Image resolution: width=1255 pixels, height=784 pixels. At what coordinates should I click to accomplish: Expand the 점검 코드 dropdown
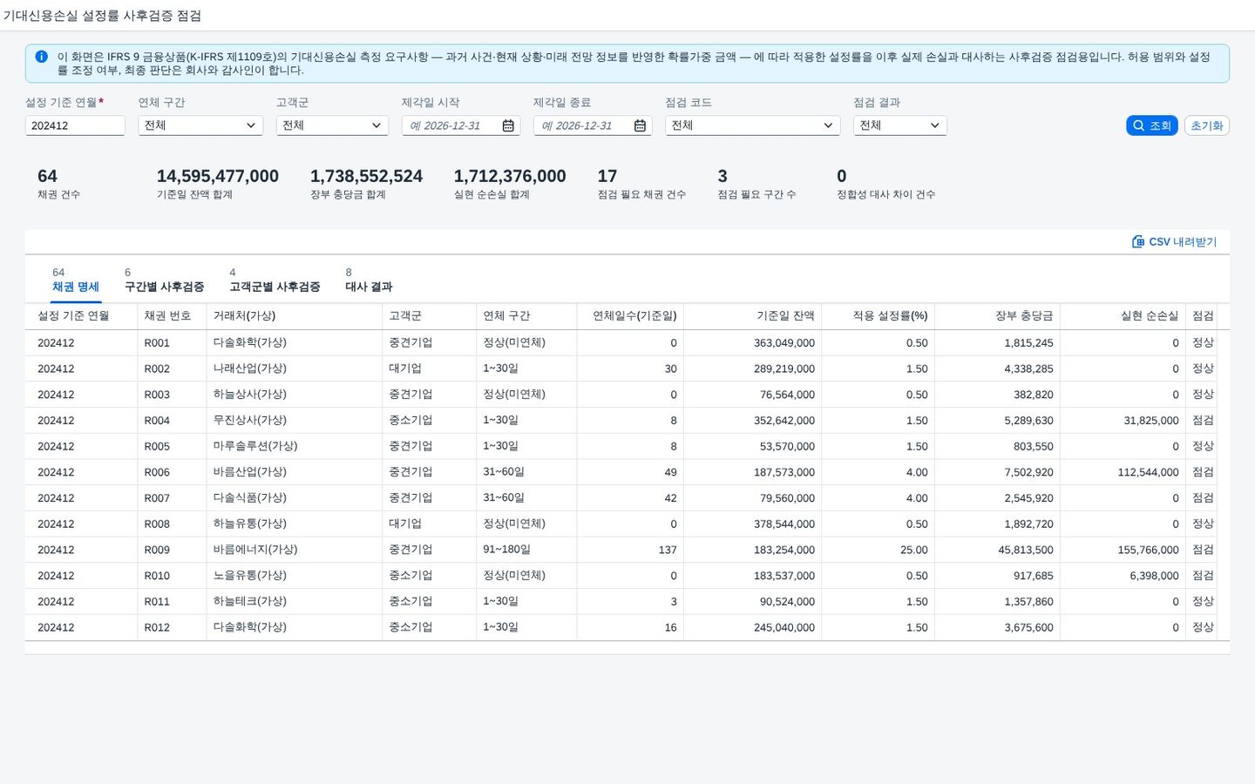[752, 125]
